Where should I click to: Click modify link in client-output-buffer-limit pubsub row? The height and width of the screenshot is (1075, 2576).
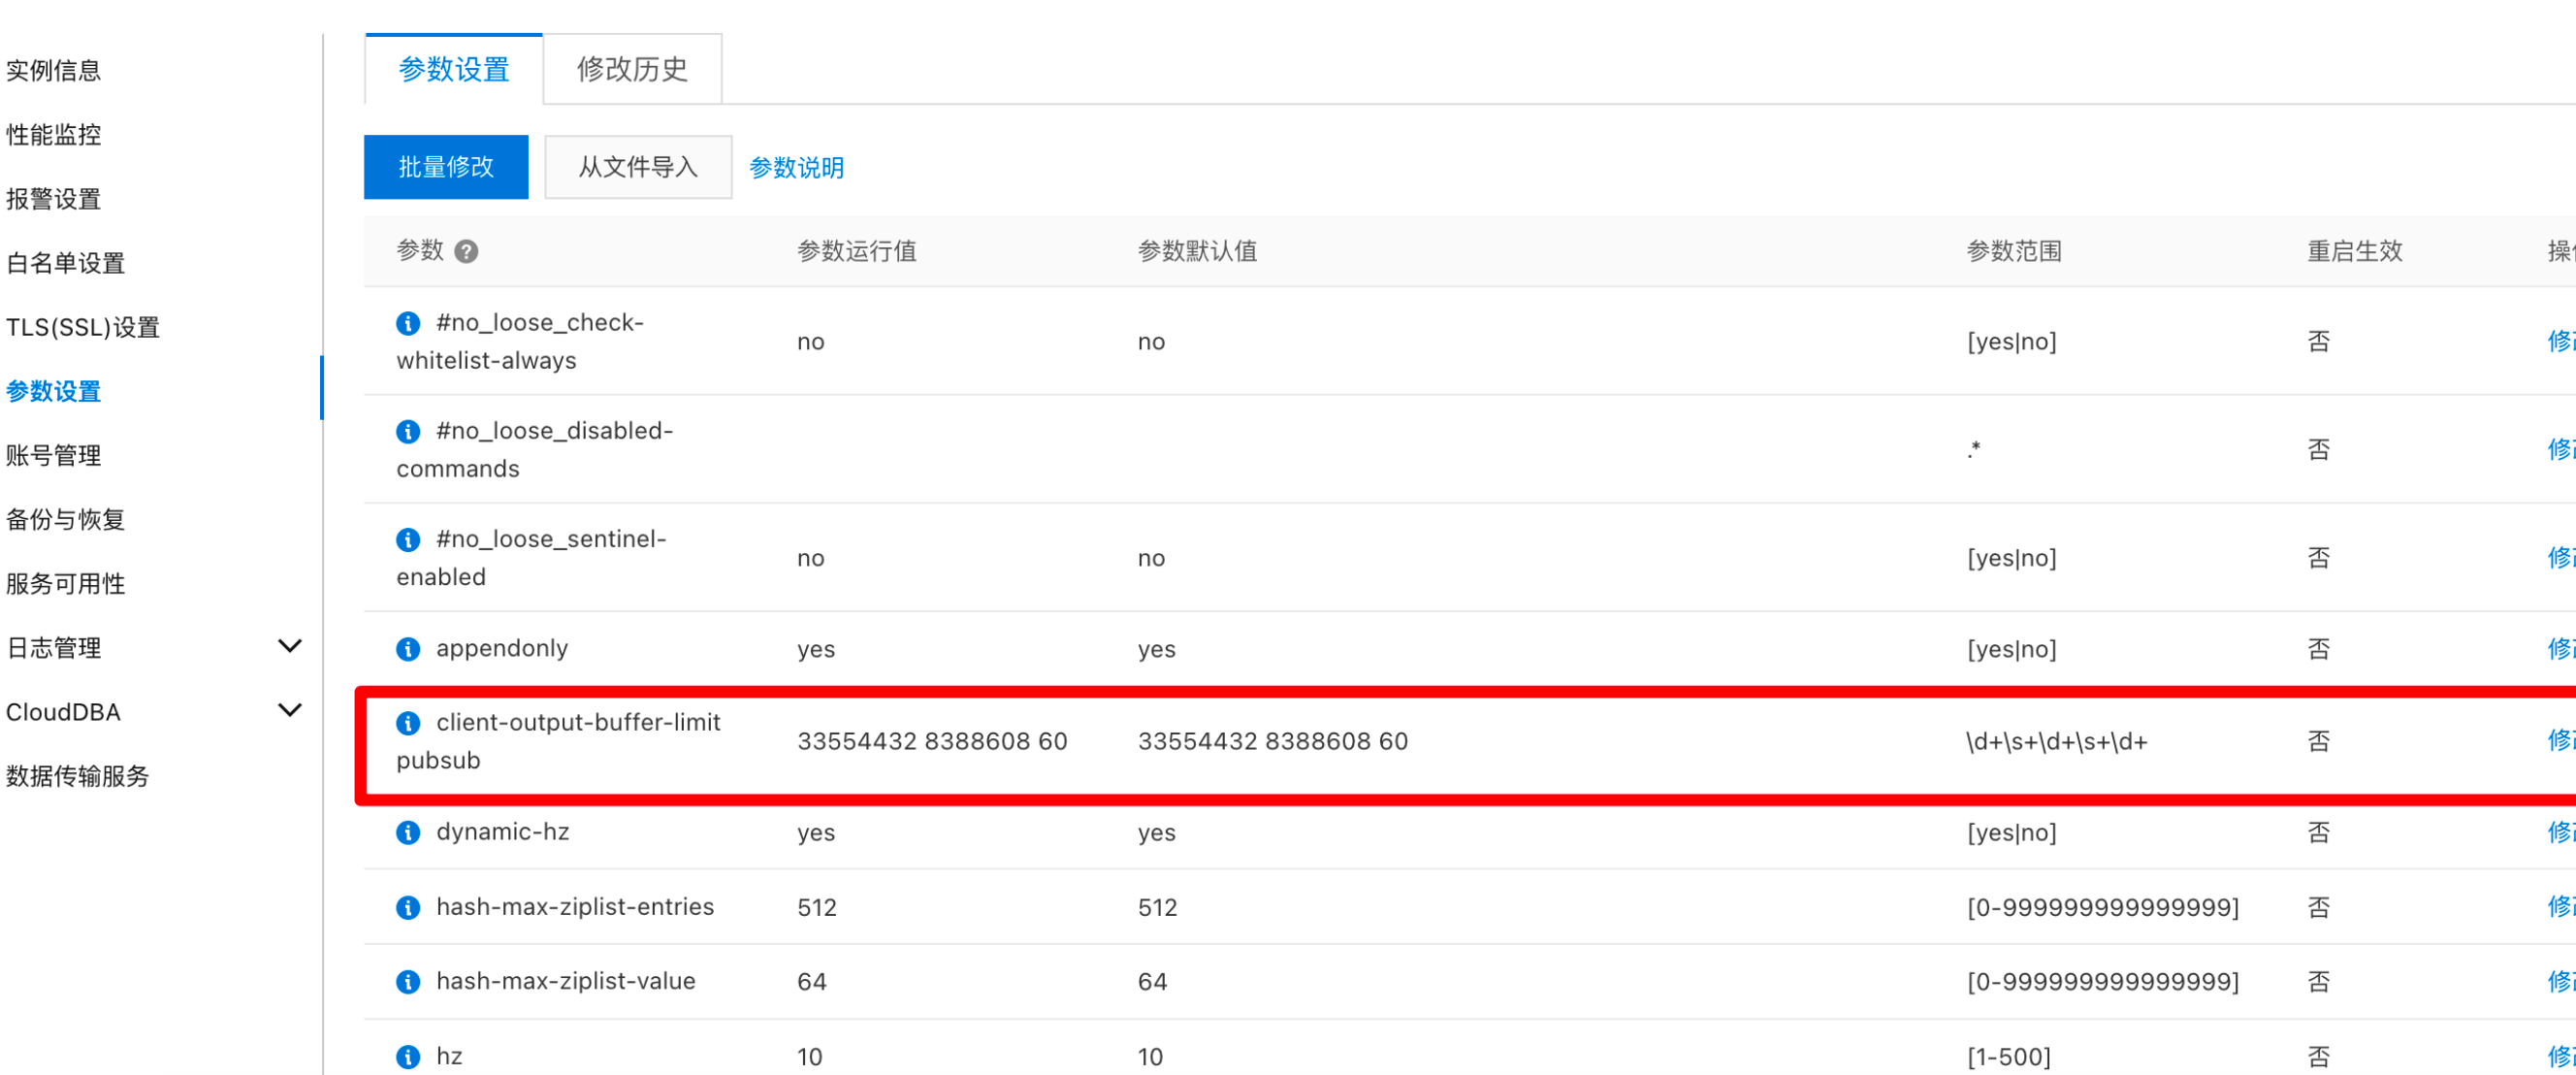(2561, 741)
